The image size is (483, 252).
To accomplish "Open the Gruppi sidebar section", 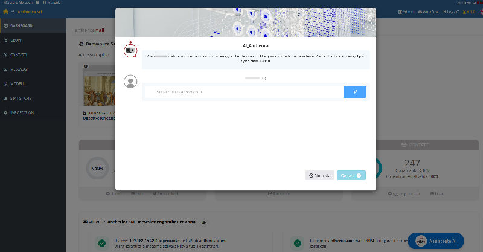I will click(33, 40).
